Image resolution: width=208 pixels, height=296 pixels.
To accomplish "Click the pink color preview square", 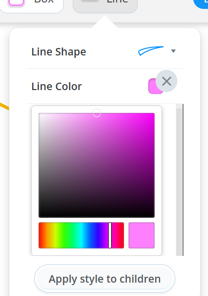I will pyautogui.click(x=141, y=235).
